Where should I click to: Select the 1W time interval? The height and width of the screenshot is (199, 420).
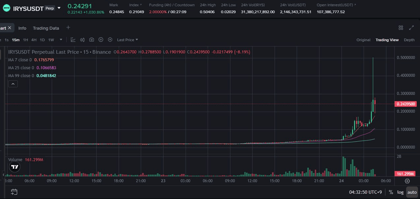pos(51,40)
